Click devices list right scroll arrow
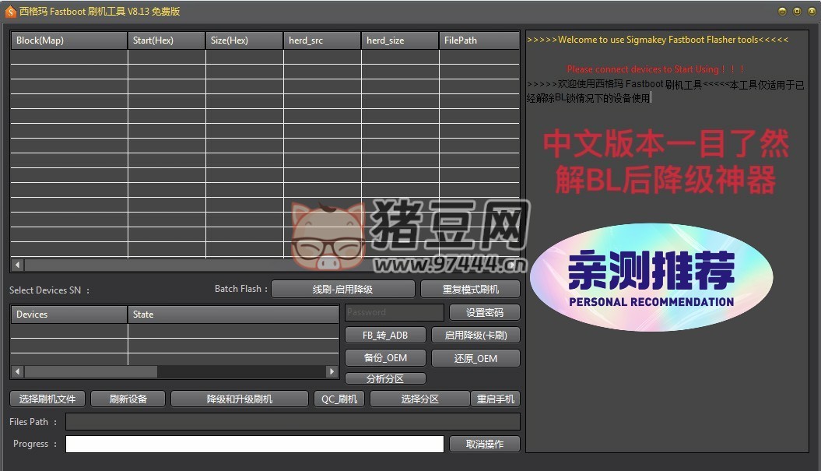 (332, 371)
